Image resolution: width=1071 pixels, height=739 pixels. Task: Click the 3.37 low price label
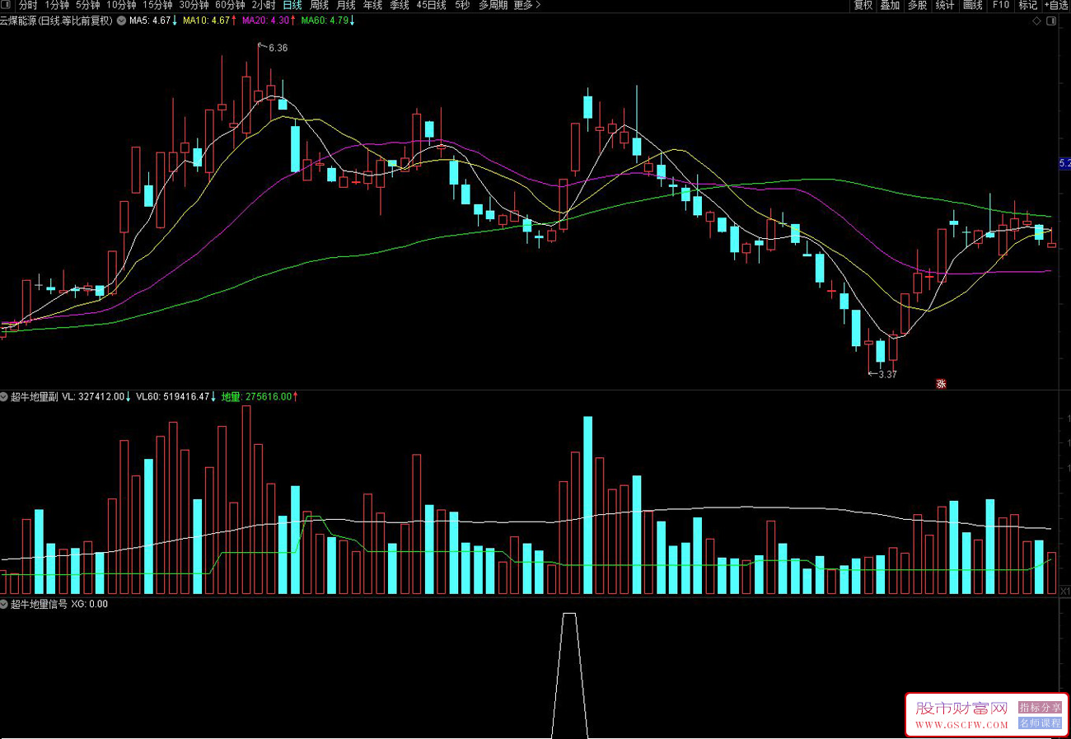pyautogui.click(x=887, y=374)
